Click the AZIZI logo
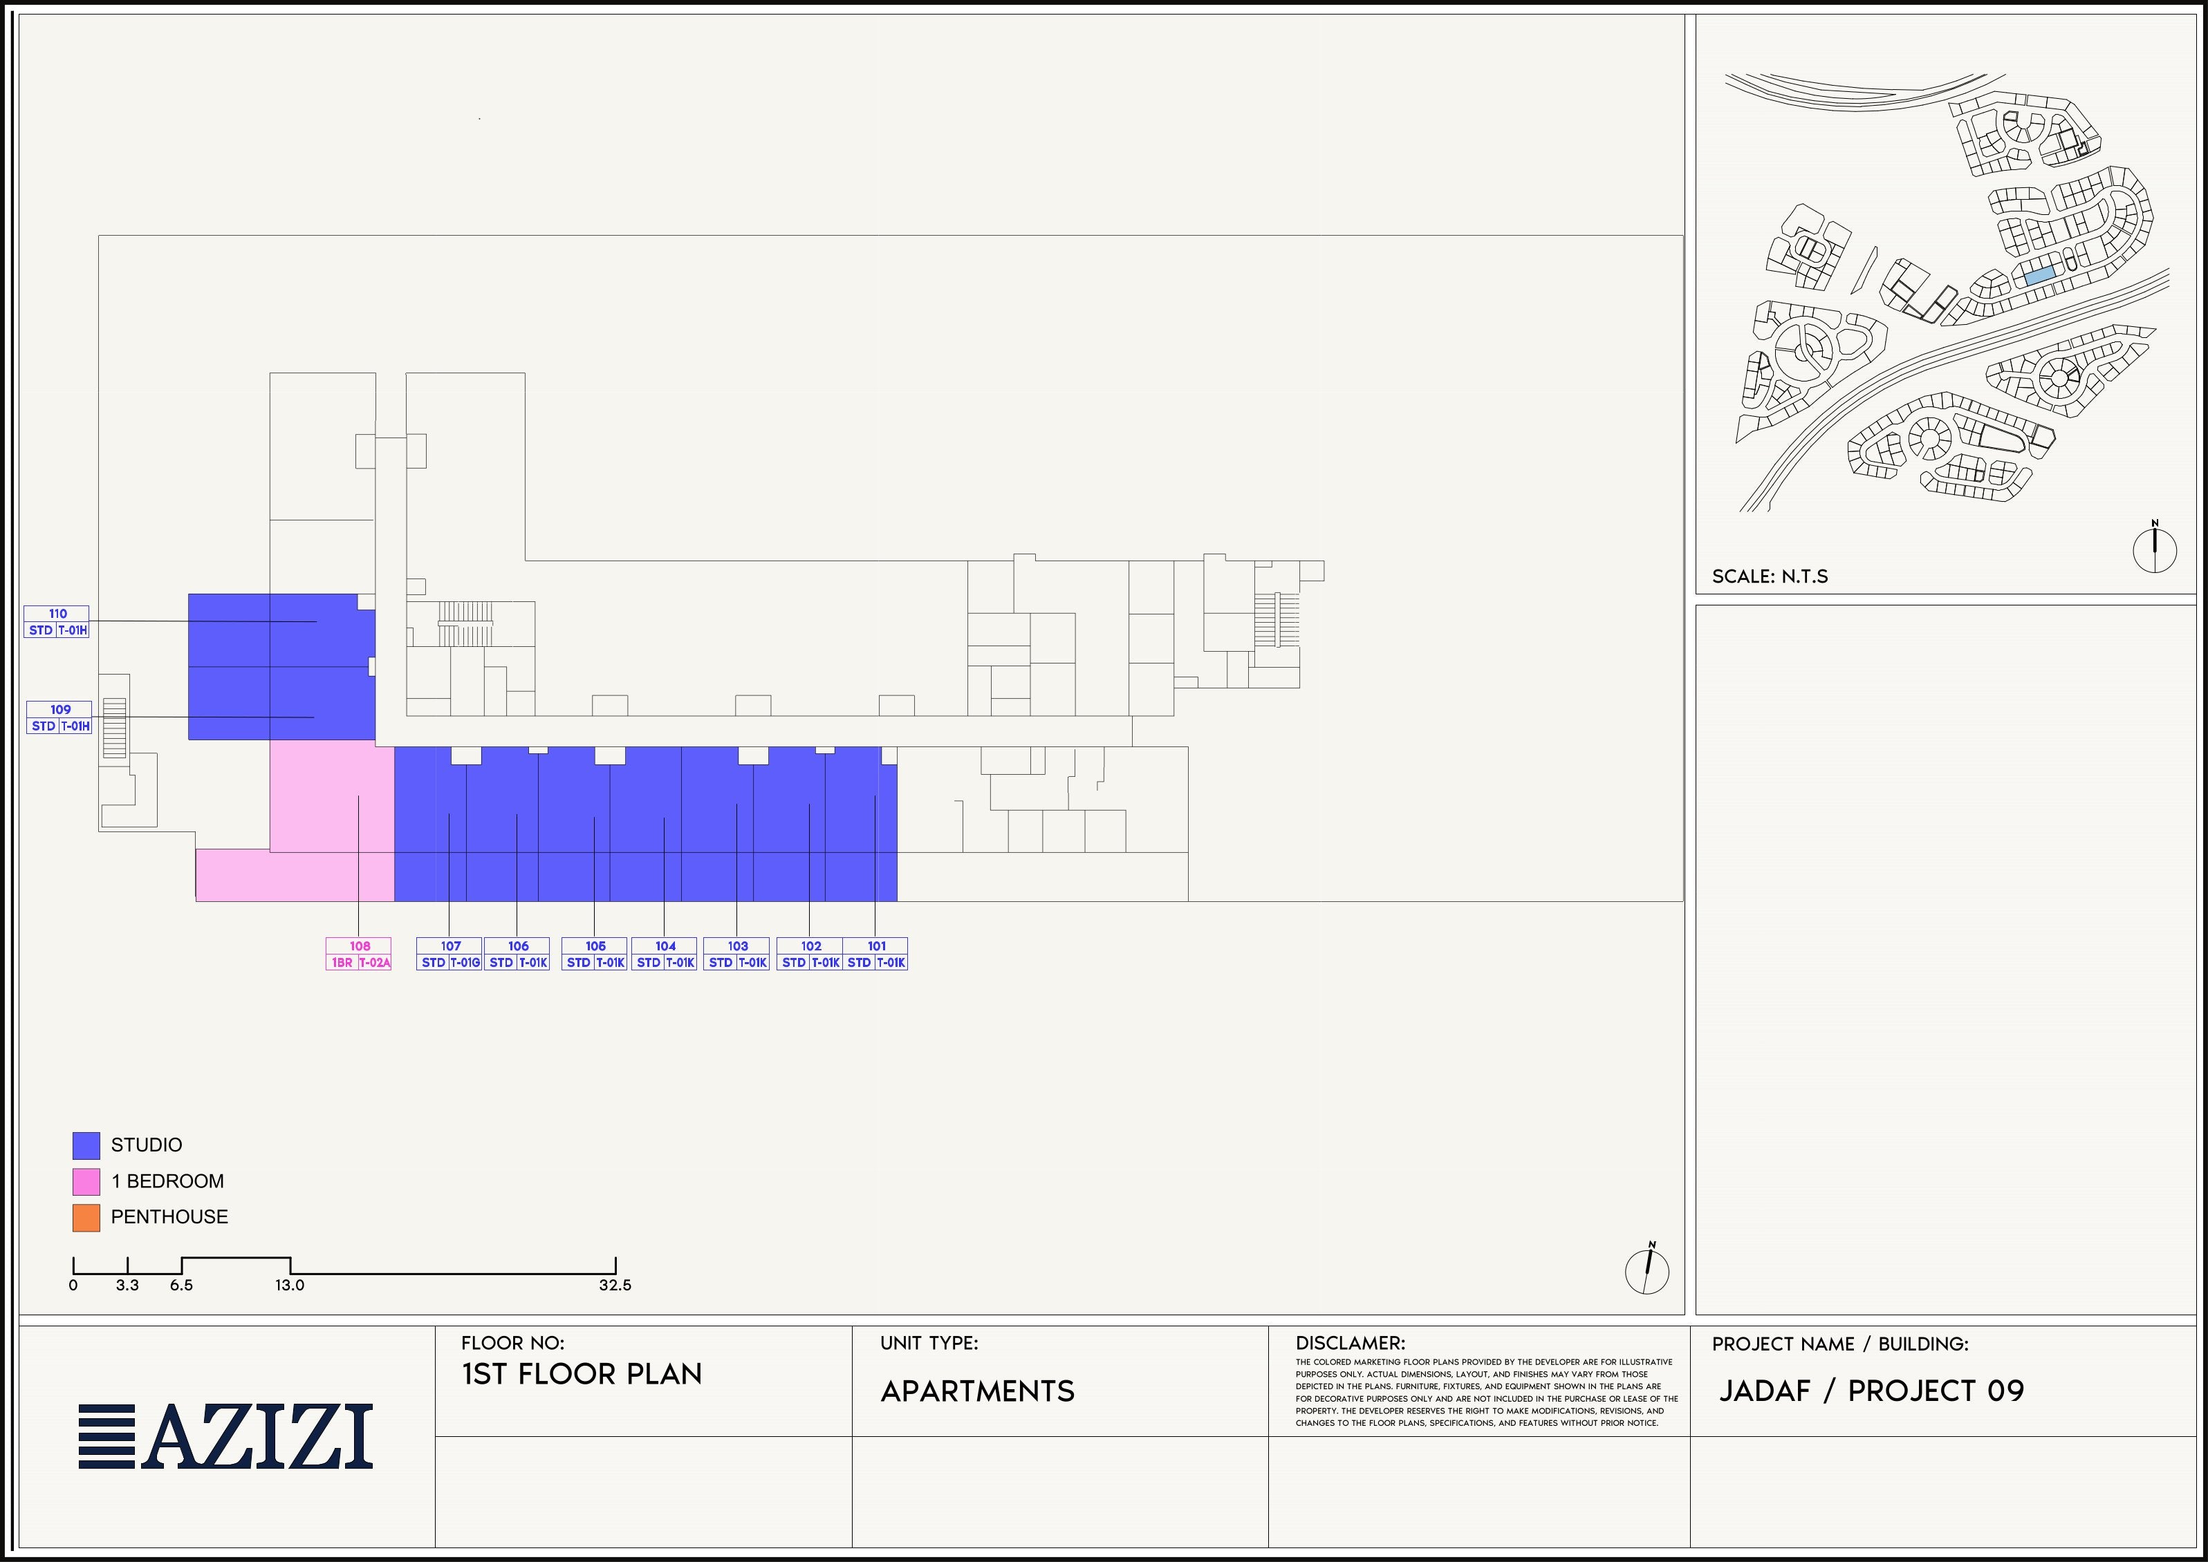 225,1435
